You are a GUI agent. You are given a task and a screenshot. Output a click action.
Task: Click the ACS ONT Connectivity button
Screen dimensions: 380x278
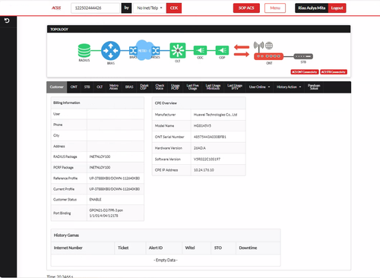(305, 72)
